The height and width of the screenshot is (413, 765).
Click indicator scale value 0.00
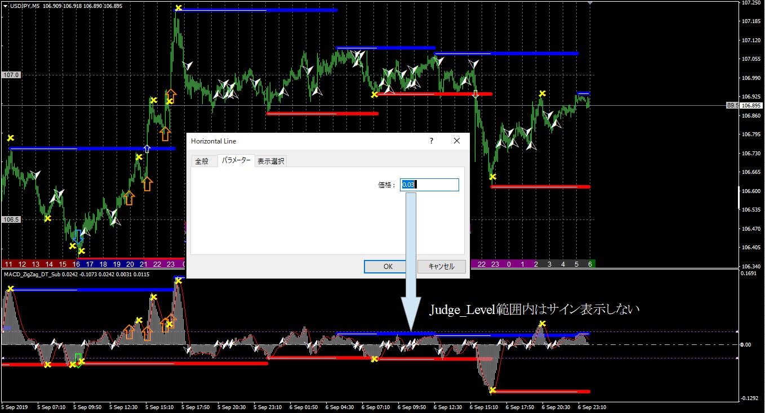point(746,344)
